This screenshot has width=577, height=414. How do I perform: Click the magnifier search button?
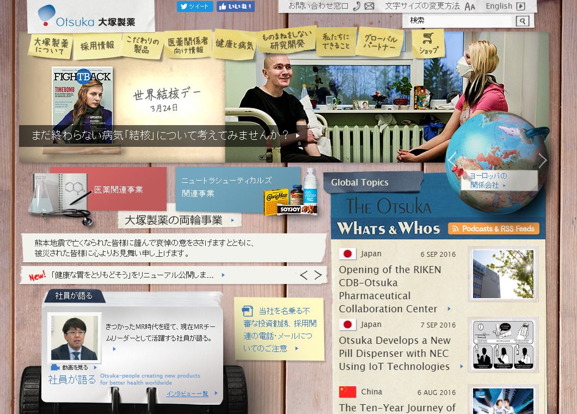[523, 21]
